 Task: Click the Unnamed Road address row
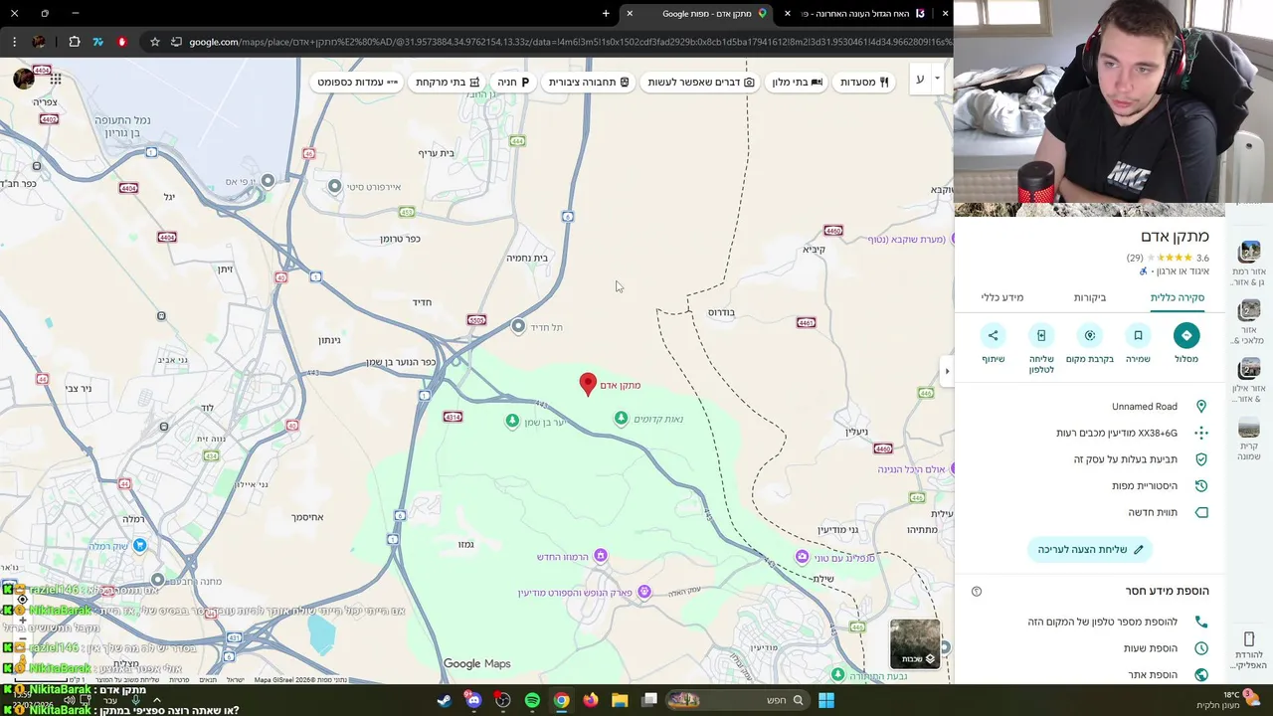click(x=1091, y=407)
